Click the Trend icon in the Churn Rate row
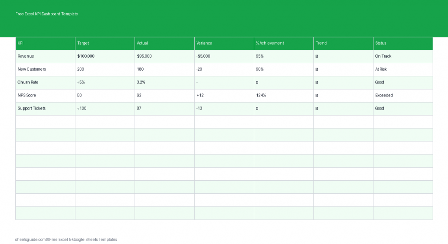Image resolution: width=448 pixels, height=244 pixels. [x=317, y=82]
